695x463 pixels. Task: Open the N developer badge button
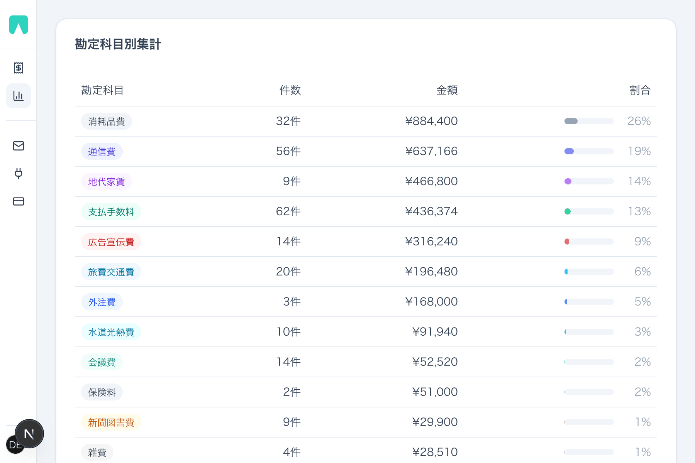(29, 433)
